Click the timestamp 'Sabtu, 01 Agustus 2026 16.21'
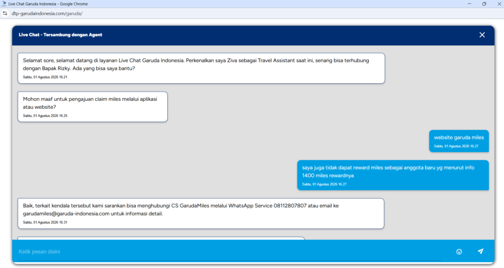 tap(45, 77)
